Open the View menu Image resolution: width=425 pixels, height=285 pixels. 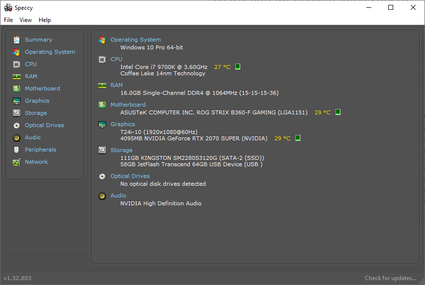click(25, 20)
